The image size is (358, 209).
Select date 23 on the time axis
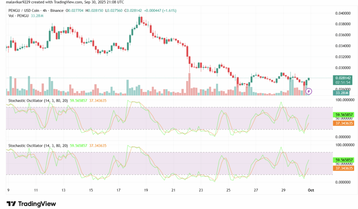point(201,190)
